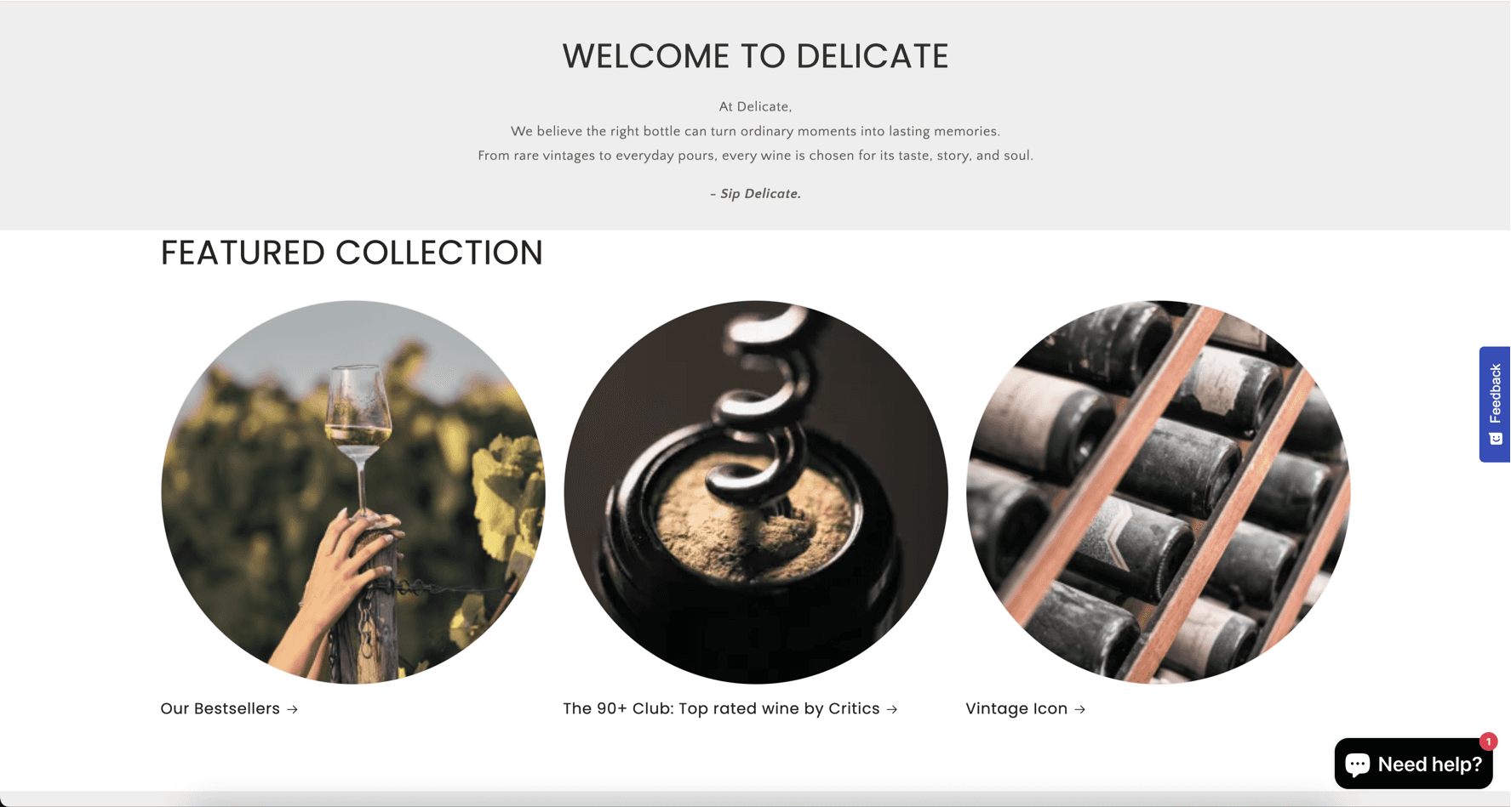1511x807 pixels.
Task: Select the dusty wine bottles rack image
Action: point(1159,492)
